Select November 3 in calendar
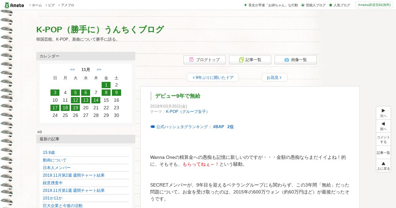The height and width of the screenshot is (208, 396). point(55,92)
